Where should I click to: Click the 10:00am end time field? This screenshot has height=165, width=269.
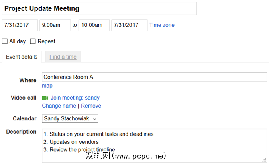point(94,25)
